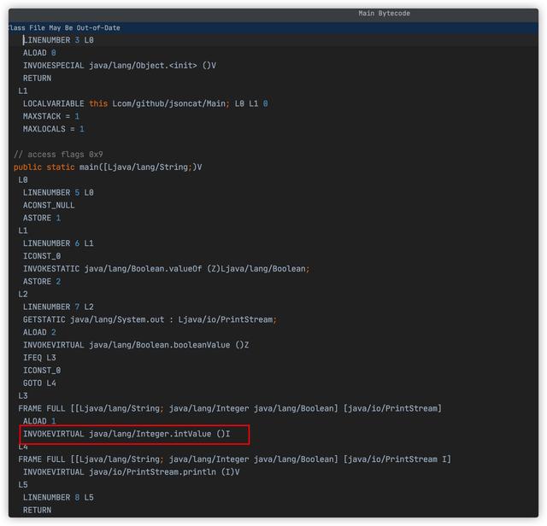The image size is (547, 526).
Task: Select the INVOKESTATIC java/lang/Boolean.valueOf line
Action: [166, 269]
